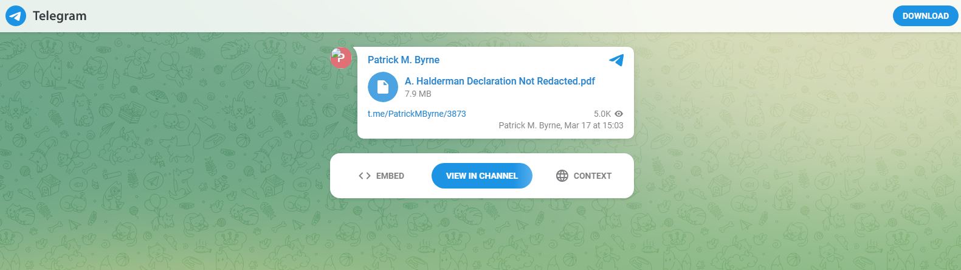Open the Patrick M. Byrne channel name link
Screen dimensions: 961x270
(x=404, y=60)
